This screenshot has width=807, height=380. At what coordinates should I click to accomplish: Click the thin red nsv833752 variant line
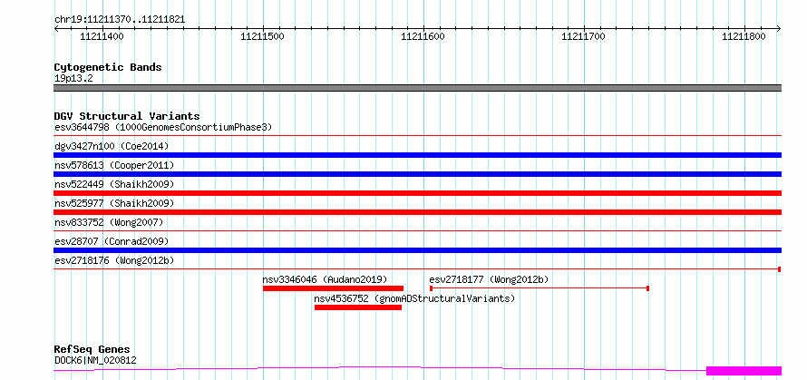point(418,231)
